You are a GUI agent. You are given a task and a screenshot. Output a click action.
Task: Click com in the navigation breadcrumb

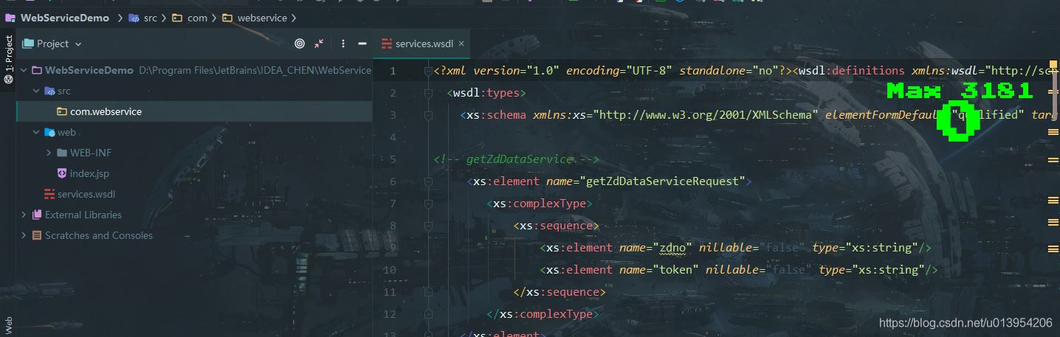197,18
